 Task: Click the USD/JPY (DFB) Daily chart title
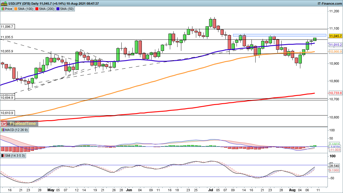tap(23, 4)
